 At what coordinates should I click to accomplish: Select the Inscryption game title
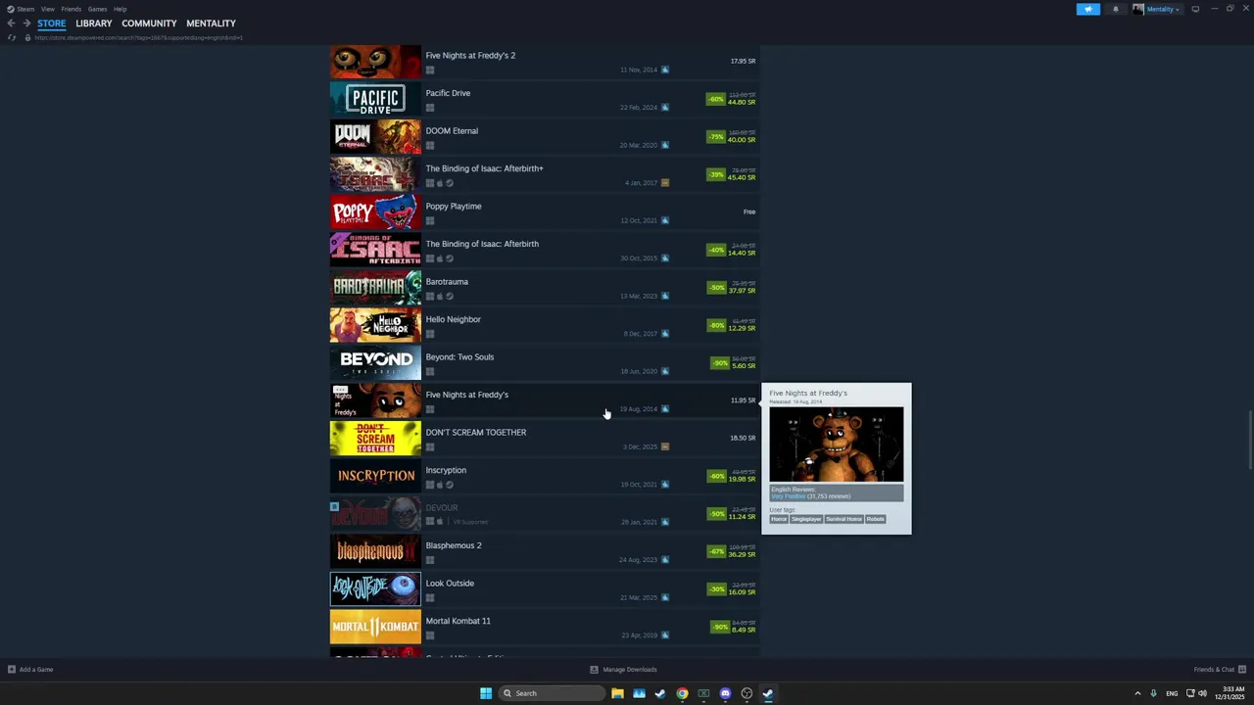(446, 470)
